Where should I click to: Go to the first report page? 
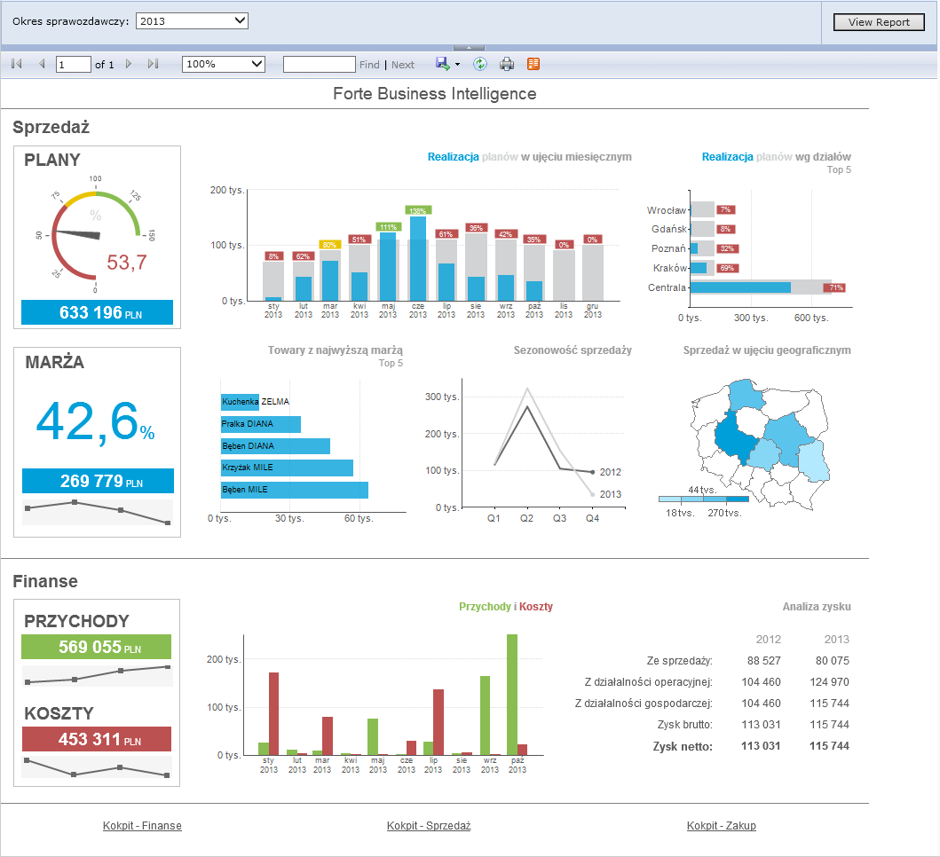coord(17,64)
